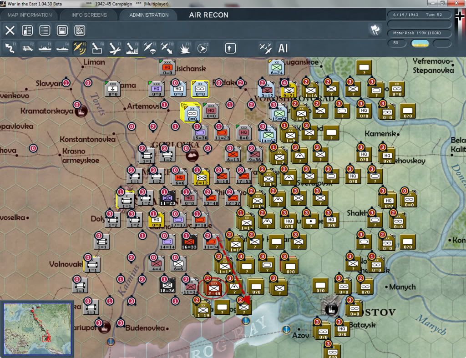The width and height of the screenshot is (466, 358).
Task: Click the Manych town label
Action: (x=402, y=287)
